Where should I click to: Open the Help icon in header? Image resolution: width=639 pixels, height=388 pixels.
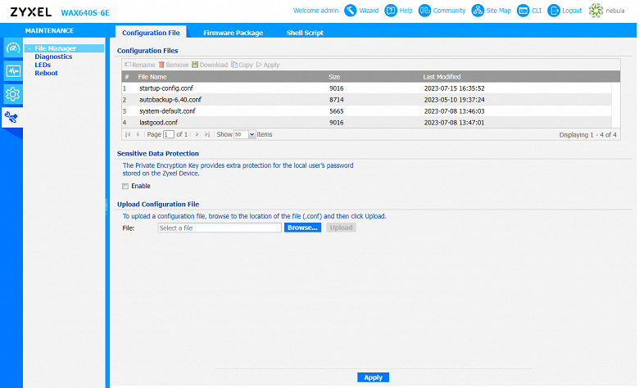coord(391,11)
